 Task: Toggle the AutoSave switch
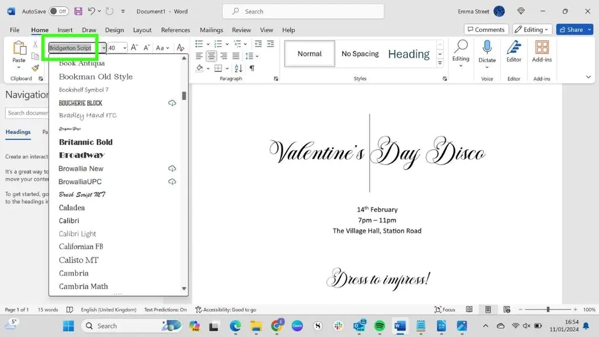click(x=58, y=11)
